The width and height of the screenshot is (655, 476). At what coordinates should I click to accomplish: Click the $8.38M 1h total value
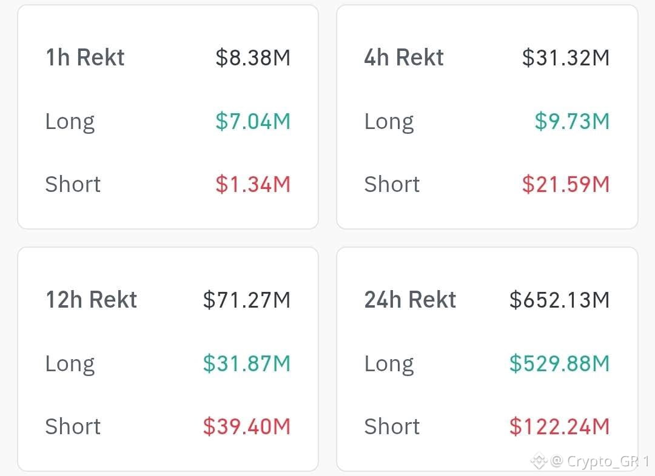(253, 58)
